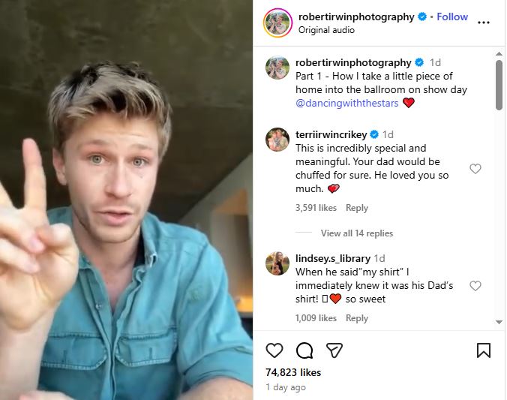Reply to terriirwincrikey's comment
This screenshot has height=400, width=507.
[357, 208]
